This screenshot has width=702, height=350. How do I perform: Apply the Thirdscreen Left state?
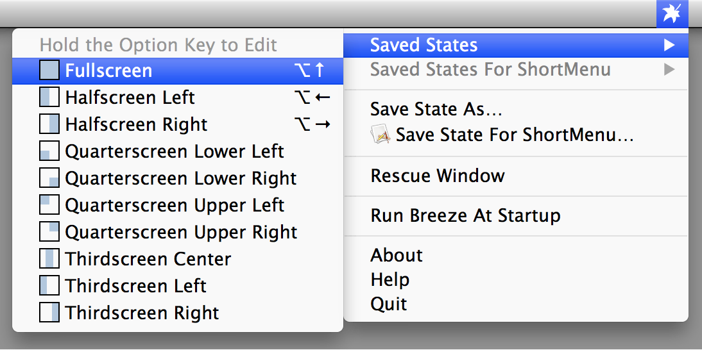pyautogui.click(x=135, y=286)
